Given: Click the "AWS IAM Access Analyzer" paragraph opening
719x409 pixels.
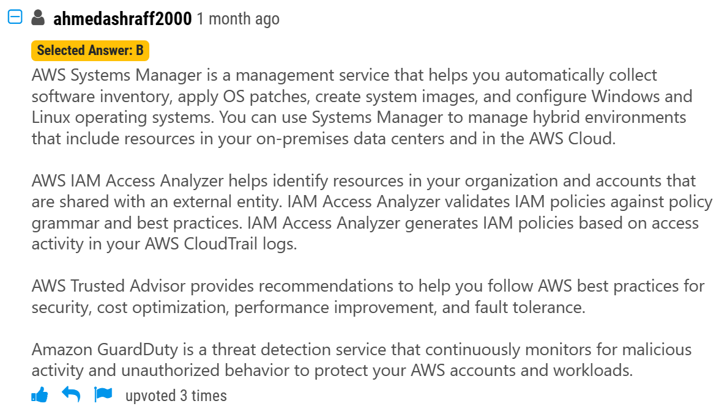Looking at the screenshot, I should [x=109, y=181].
